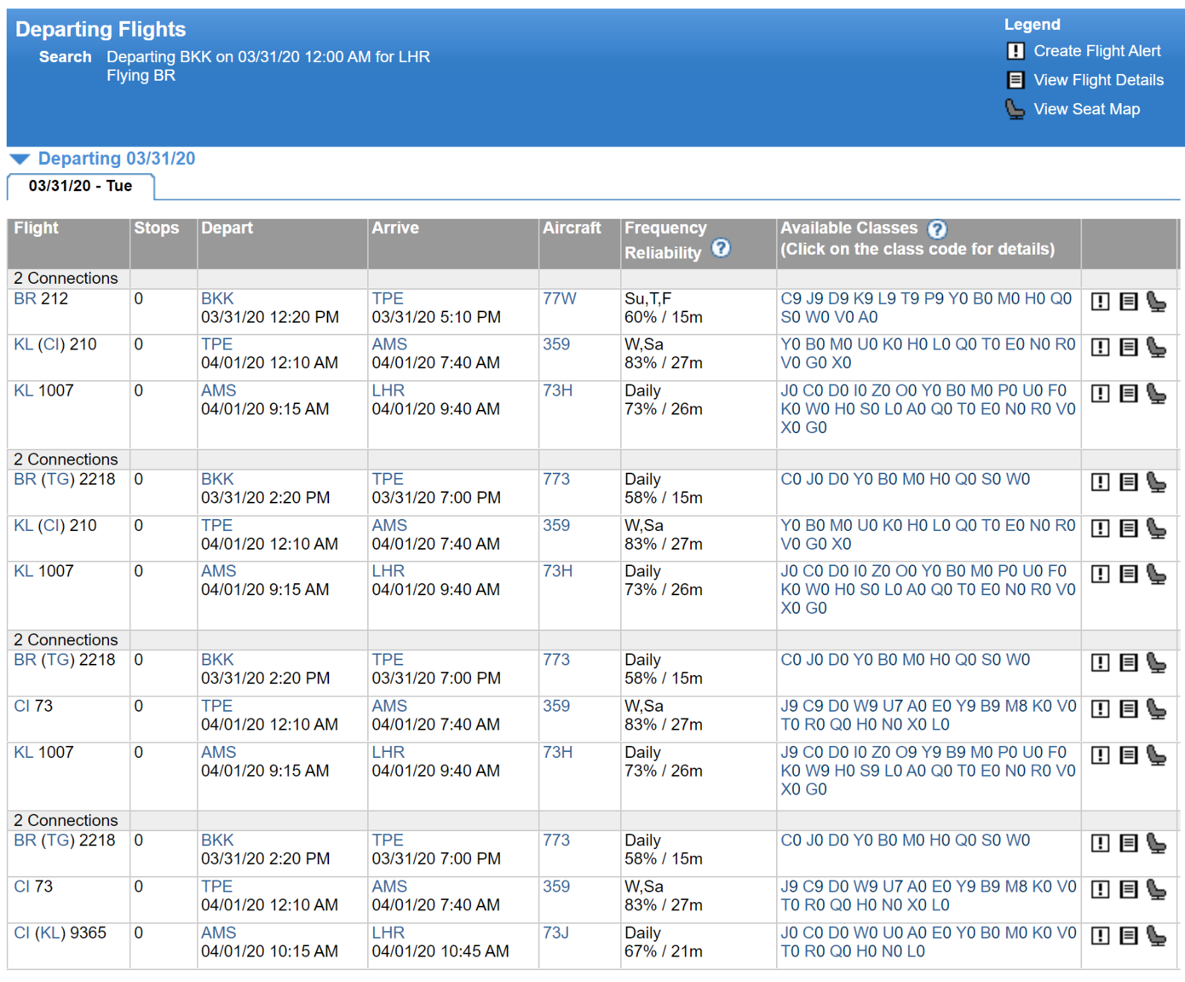Open seat map for BR (TG) 2218 in third connection group
The width and height of the screenshot is (1185, 982).
click(1156, 663)
